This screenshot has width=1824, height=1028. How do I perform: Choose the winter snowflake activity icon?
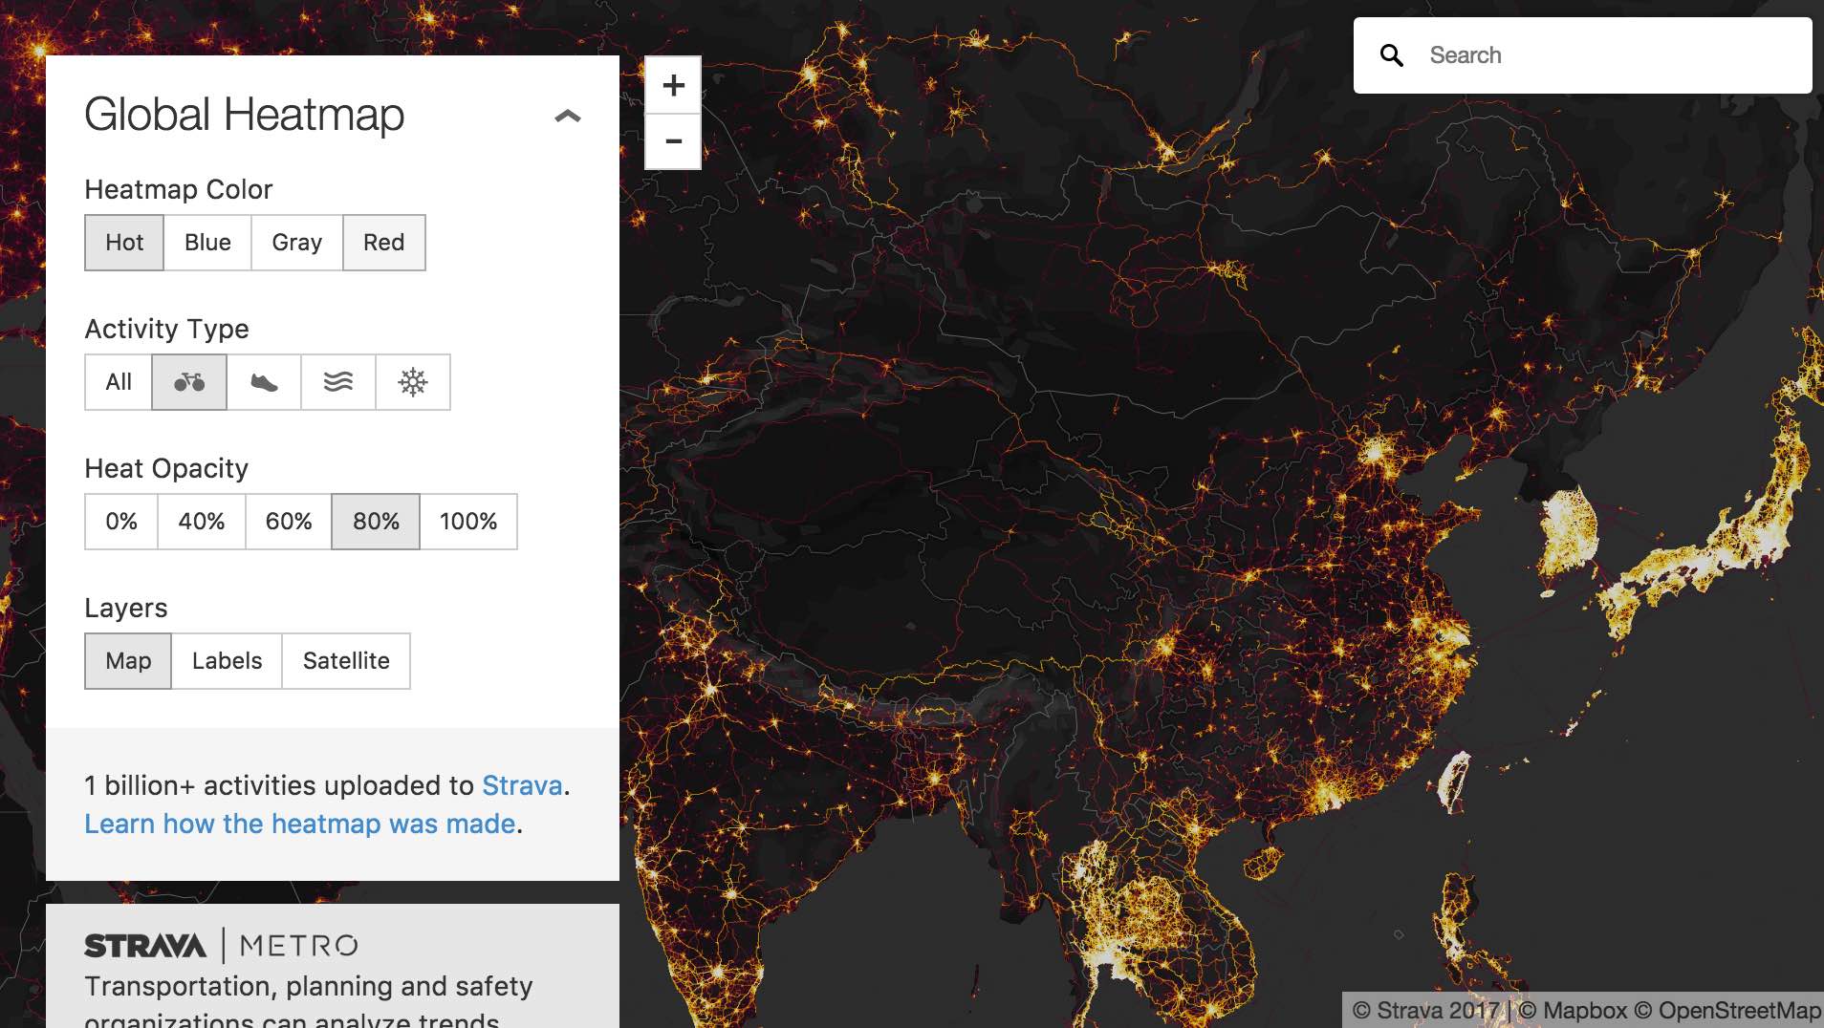click(x=413, y=382)
